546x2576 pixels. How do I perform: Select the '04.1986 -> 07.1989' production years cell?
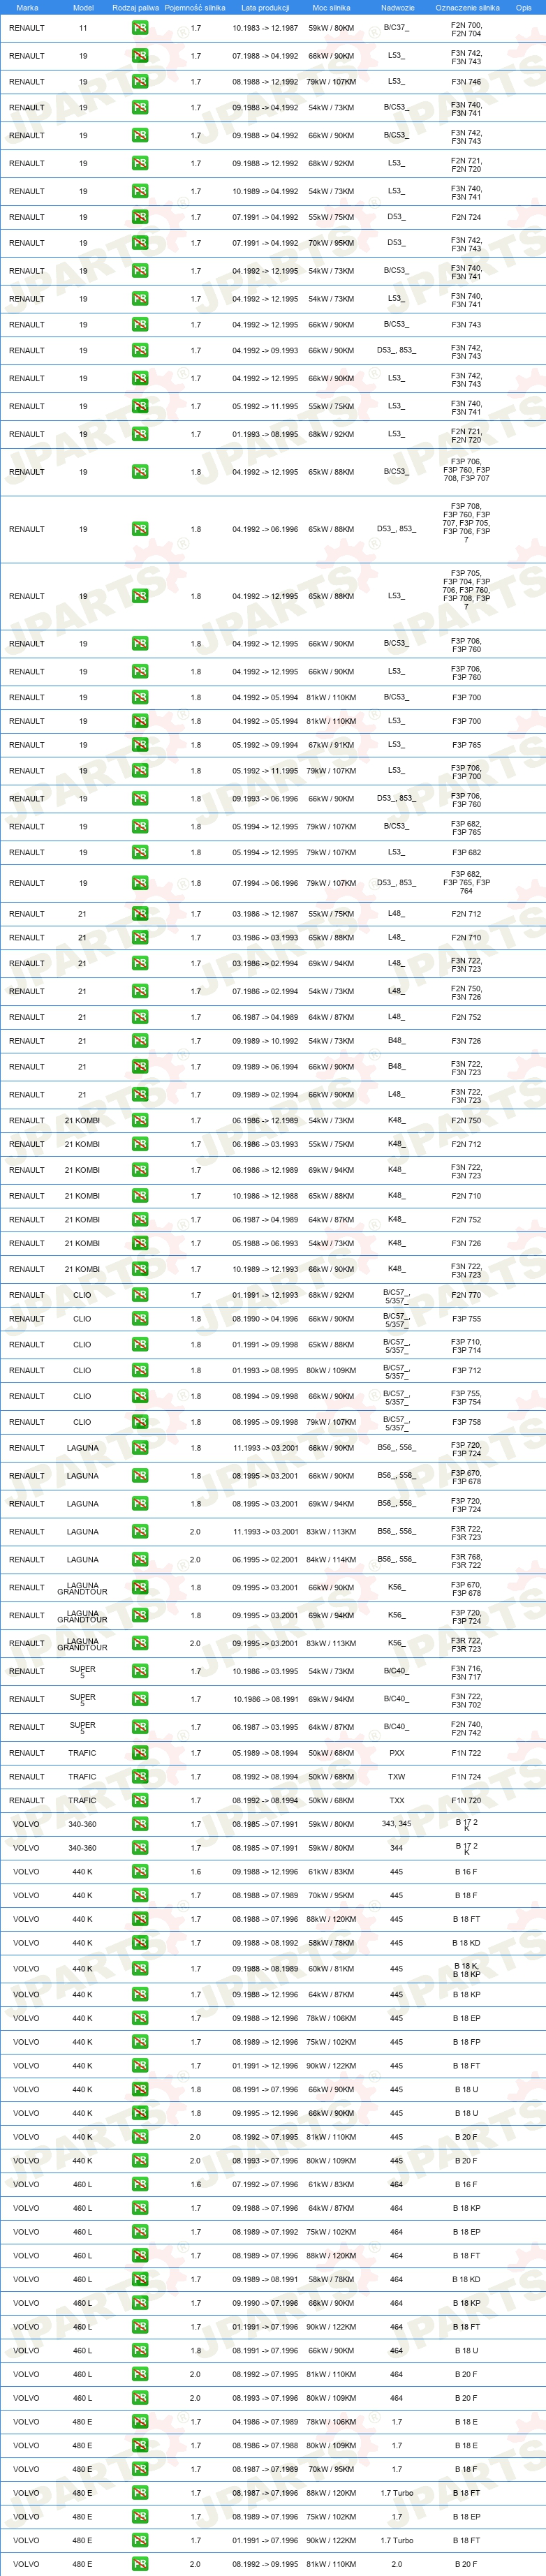[x=265, y=2422]
